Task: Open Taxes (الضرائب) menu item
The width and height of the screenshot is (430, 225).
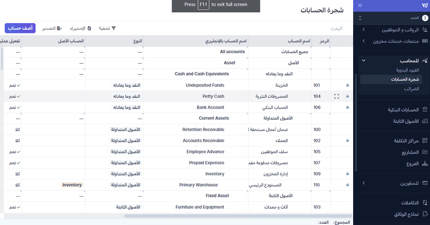Action: [x=411, y=89]
